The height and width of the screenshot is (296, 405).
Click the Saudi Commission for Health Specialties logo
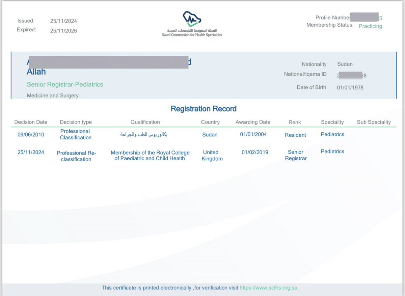[x=192, y=24]
